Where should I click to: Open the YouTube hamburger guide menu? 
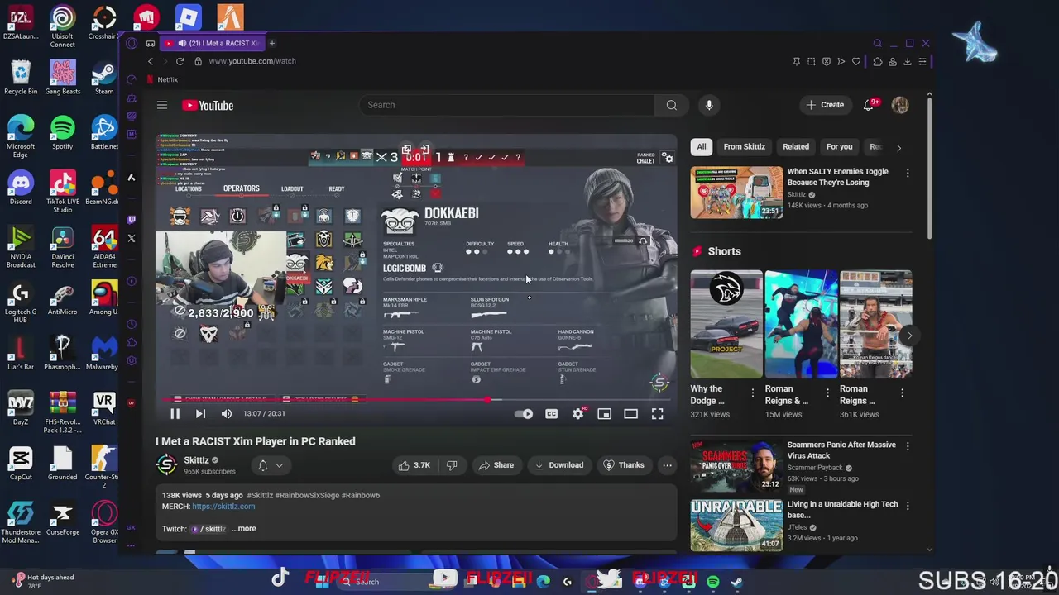point(162,105)
